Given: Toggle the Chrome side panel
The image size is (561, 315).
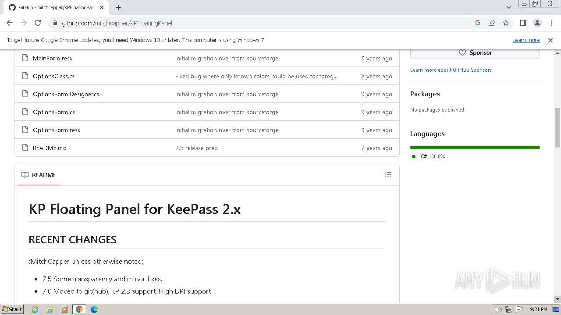Looking at the screenshot, I should click(523, 23).
